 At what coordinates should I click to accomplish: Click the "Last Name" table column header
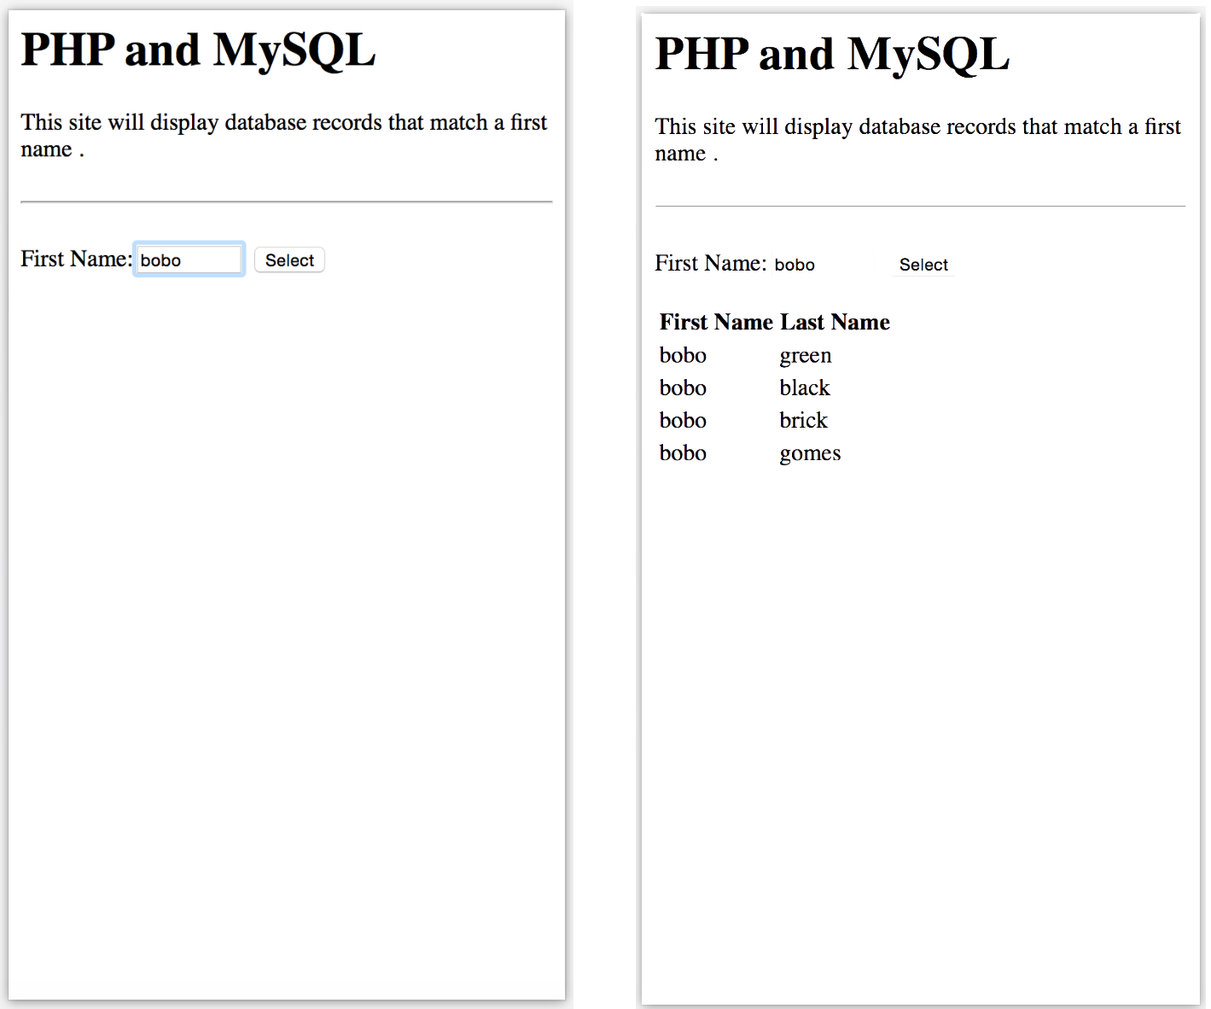tap(835, 322)
